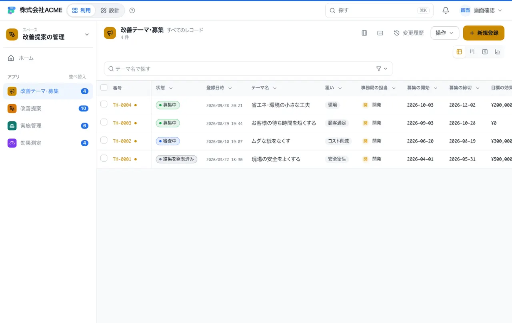Open the 狙い column header menu
The height and width of the screenshot is (323, 512).
click(340, 88)
